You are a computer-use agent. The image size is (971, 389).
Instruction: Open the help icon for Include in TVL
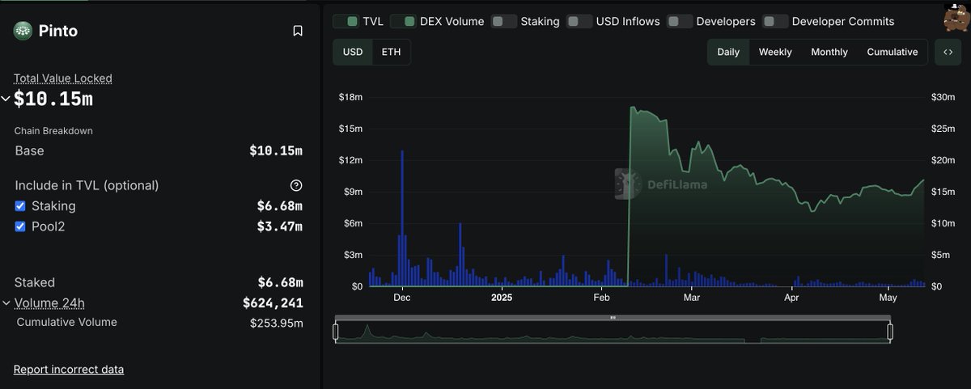(296, 185)
